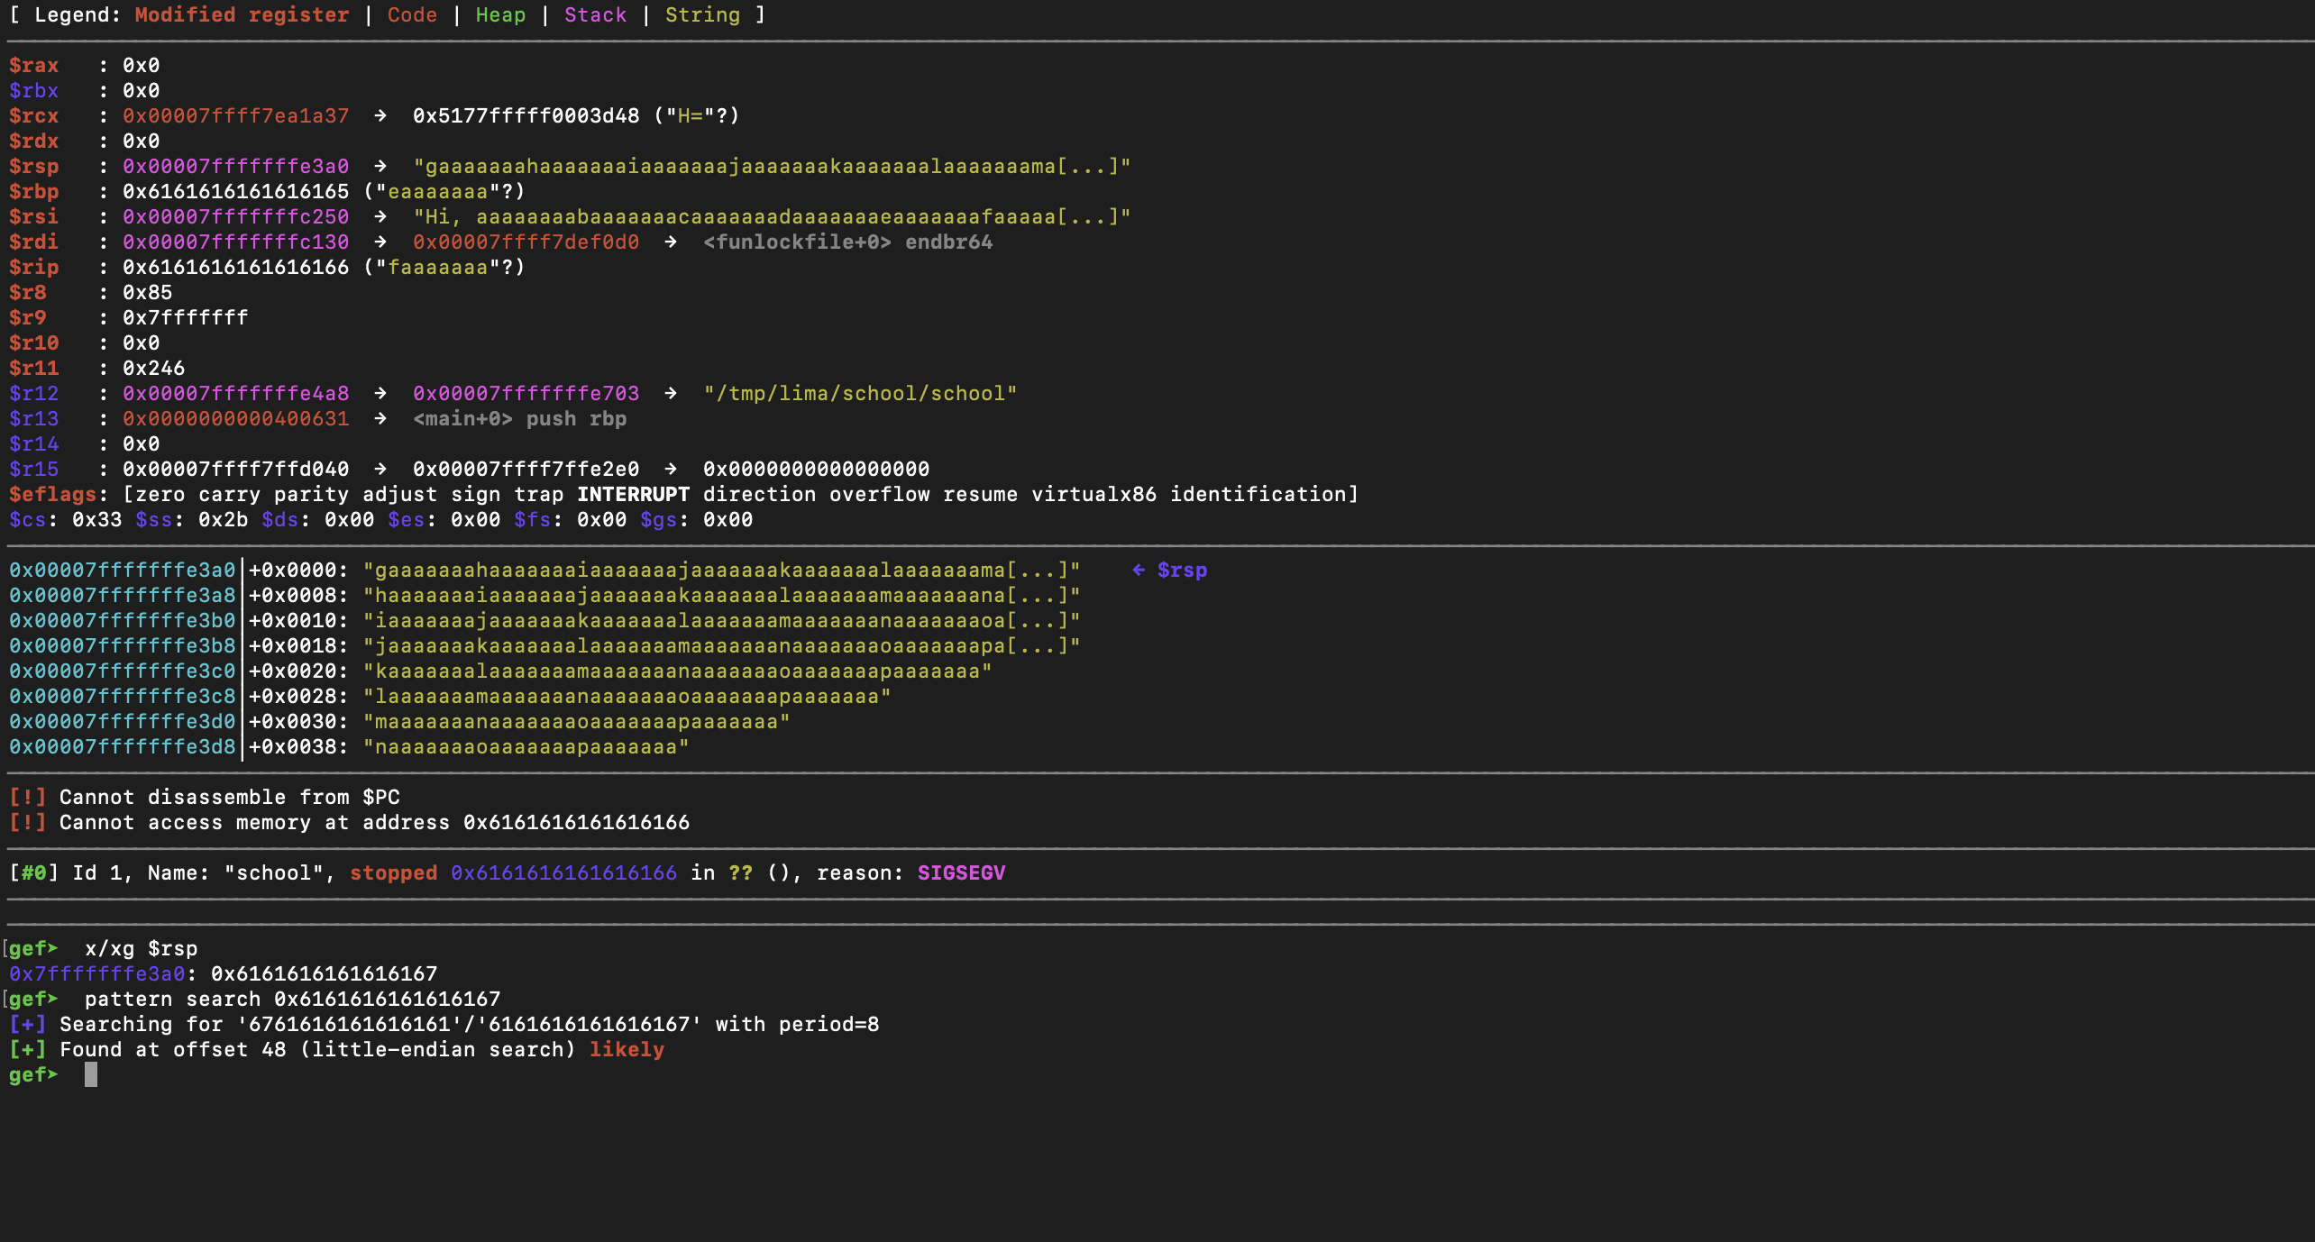Click the <funlockfile+0> endbr64 text
The width and height of the screenshot is (2315, 1242).
[x=847, y=242]
